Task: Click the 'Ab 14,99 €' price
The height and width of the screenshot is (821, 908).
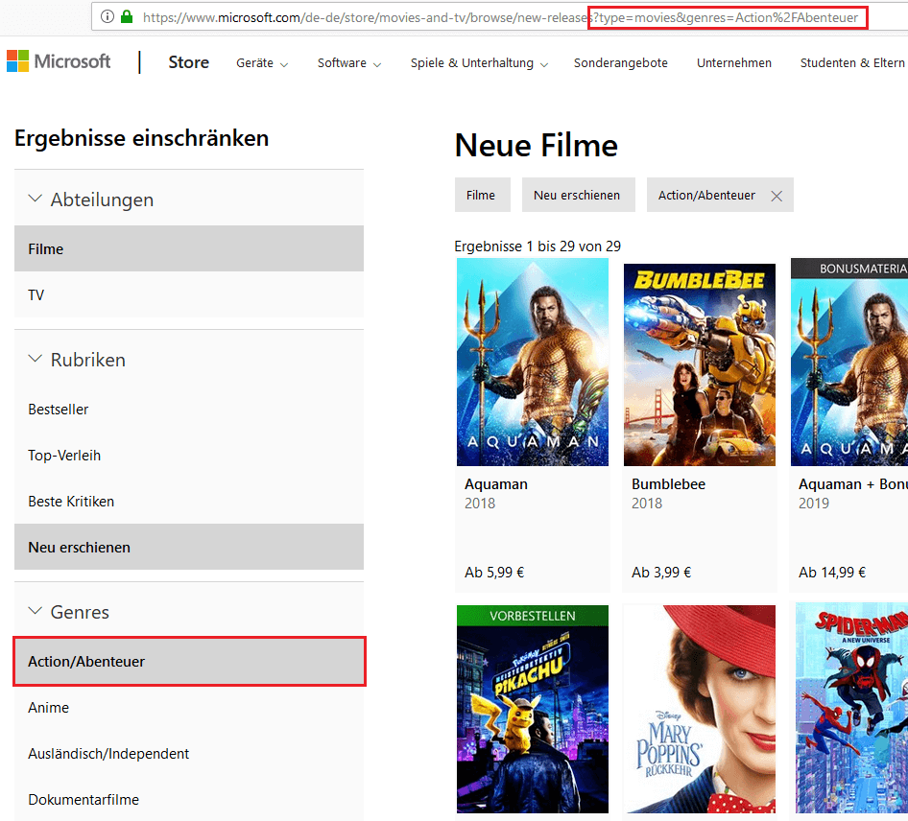Action: [831, 573]
